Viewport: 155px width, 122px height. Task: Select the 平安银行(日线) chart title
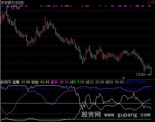tap(12, 3)
